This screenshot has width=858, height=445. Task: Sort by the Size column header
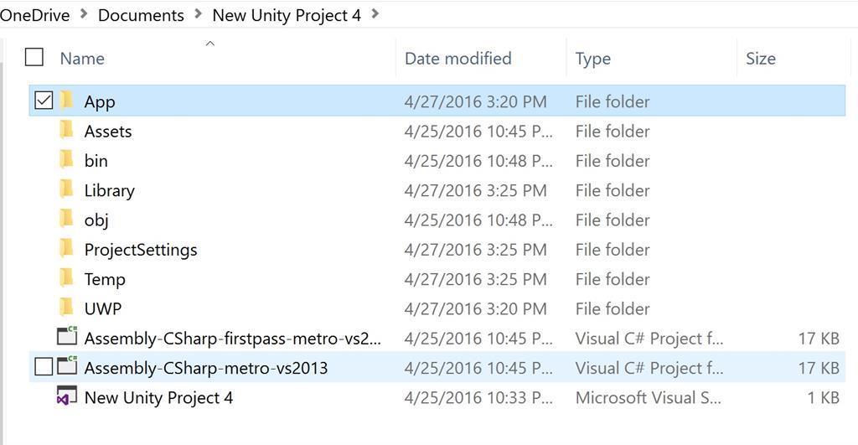tap(760, 59)
